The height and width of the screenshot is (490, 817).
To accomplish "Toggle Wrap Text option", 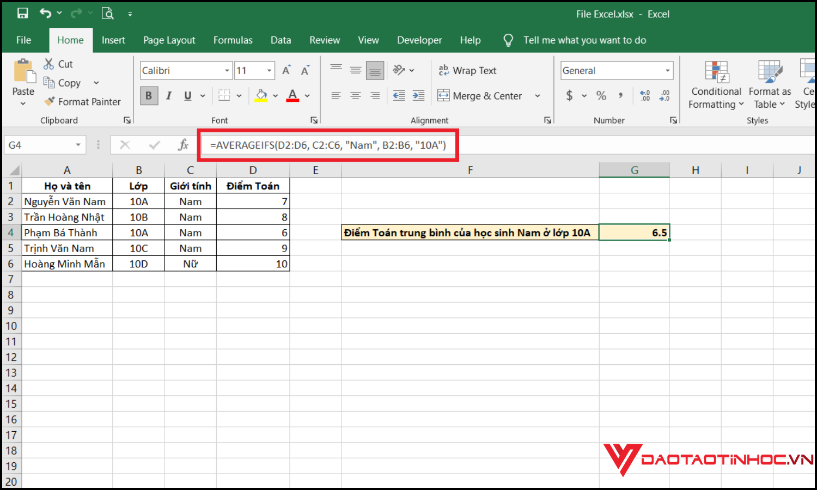I will coord(468,71).
